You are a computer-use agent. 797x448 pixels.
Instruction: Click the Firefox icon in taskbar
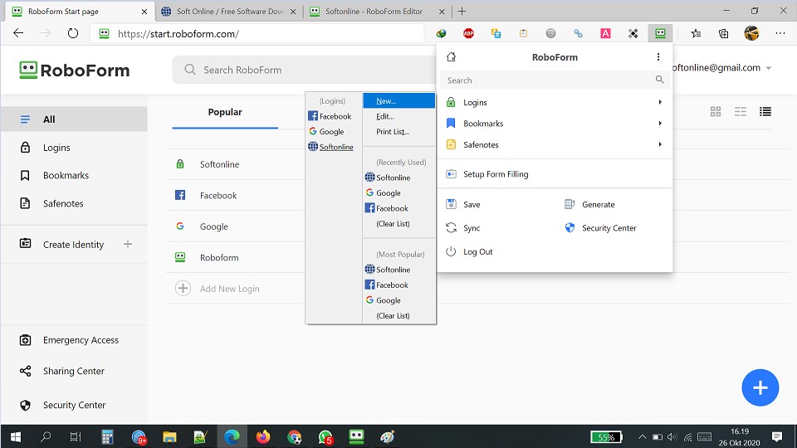click(x=263, y=437)
